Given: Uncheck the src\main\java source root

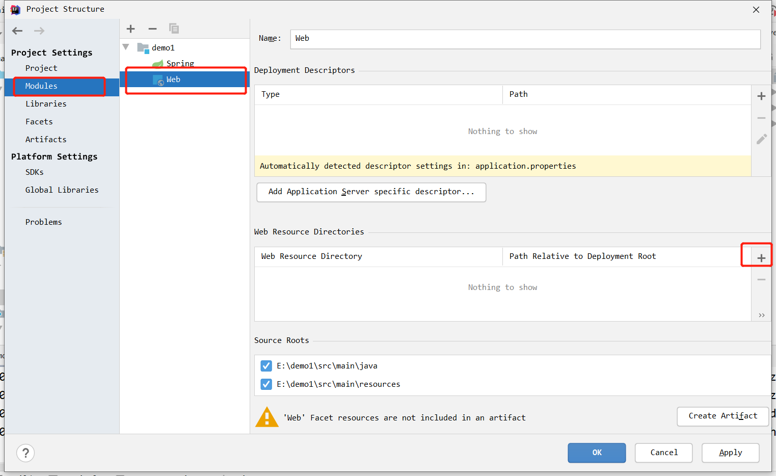Looking at the screenshot, I should (266, 366).
